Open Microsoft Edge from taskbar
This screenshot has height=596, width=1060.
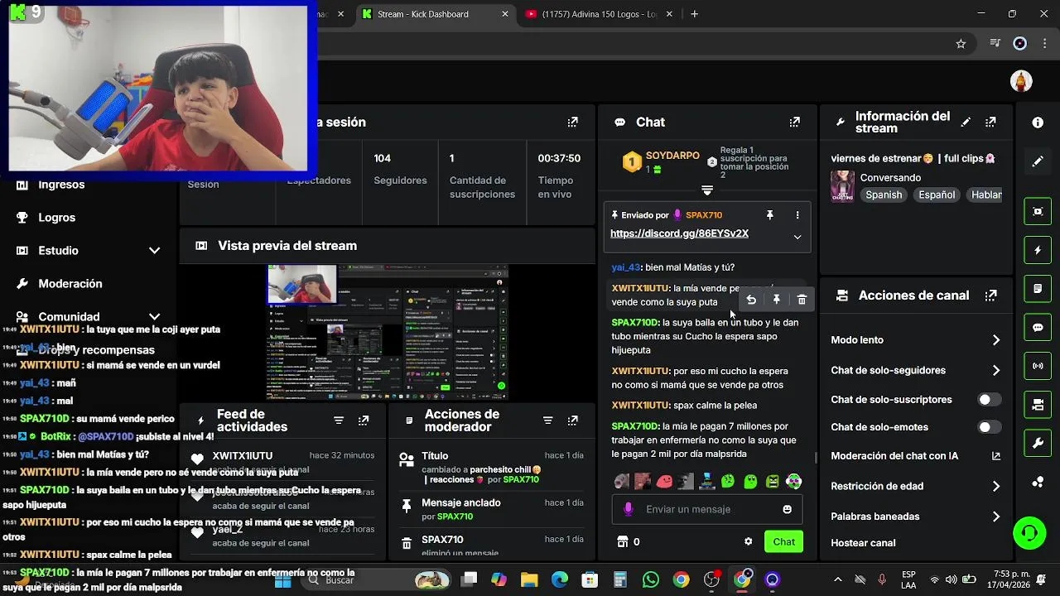pos(560,579)
